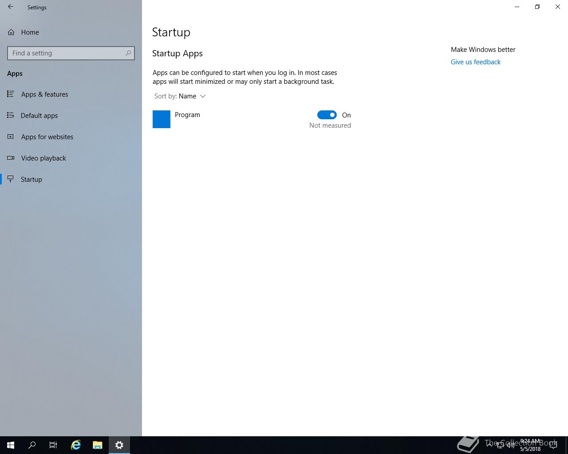Click the volume speaker tray icon
Screen dimensions: 568x454
click(511, 445)
